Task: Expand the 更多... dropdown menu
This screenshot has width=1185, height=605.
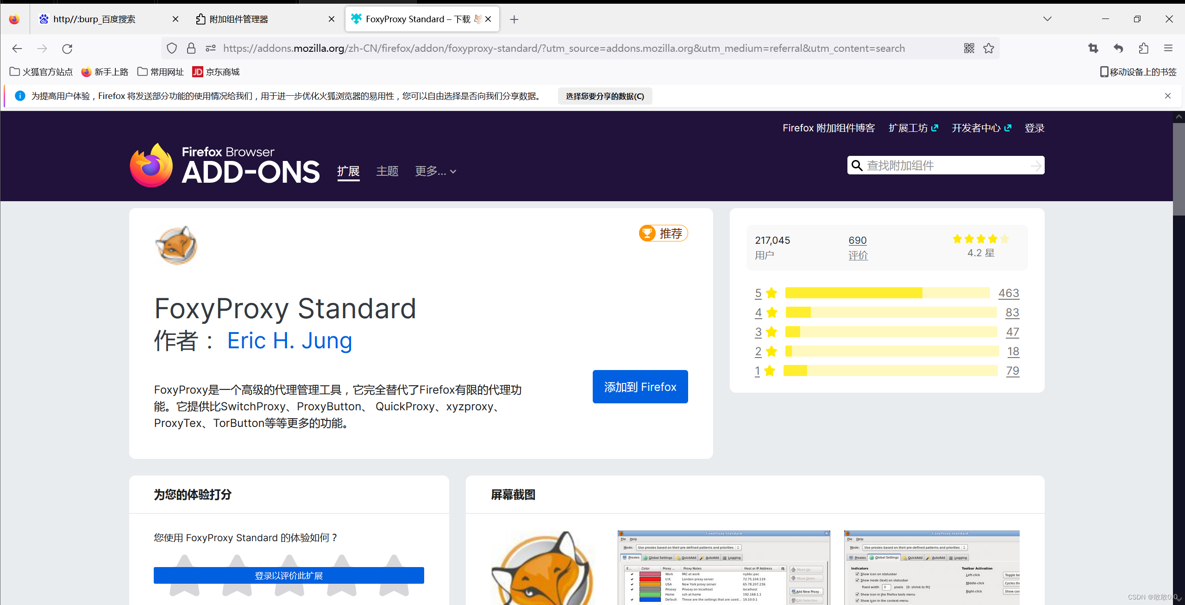Action: click(x=435, y=171)
